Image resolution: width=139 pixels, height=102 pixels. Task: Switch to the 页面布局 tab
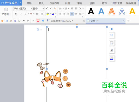(54, 3)
